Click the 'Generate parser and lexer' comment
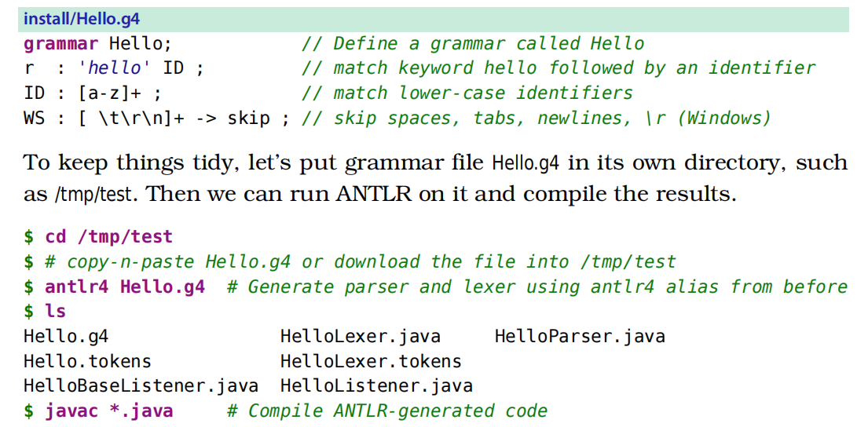The width and height of the screenshot is (857, 427). [x=537, y=286]
